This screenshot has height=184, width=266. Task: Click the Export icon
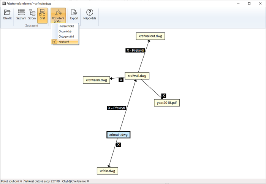74,13
